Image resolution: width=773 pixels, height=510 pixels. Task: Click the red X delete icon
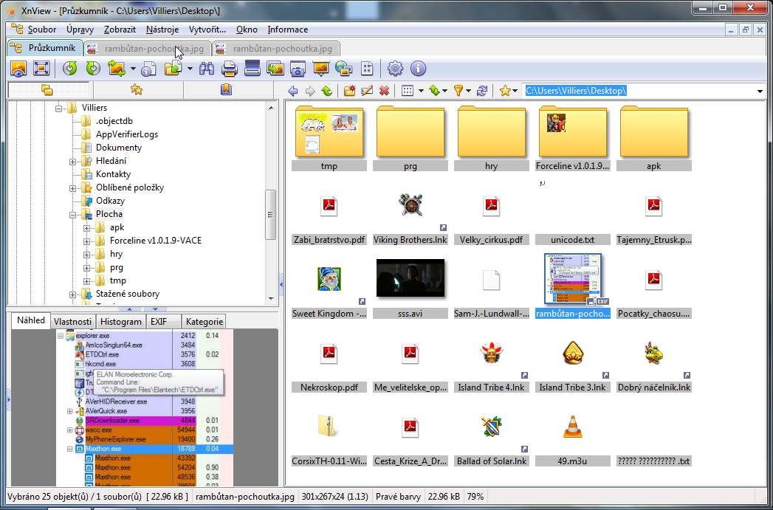click(384, 91)
